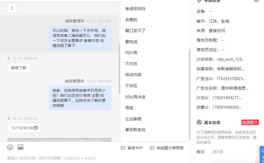Viewport: 264px width, 163px height.
Task: Copy phone number 13770290740 via copy icon
Action: tap(36, 128)
